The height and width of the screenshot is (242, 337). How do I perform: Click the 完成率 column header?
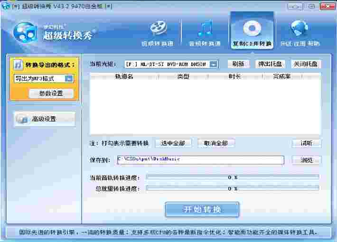pyautogui.click(x=282, y=76)
